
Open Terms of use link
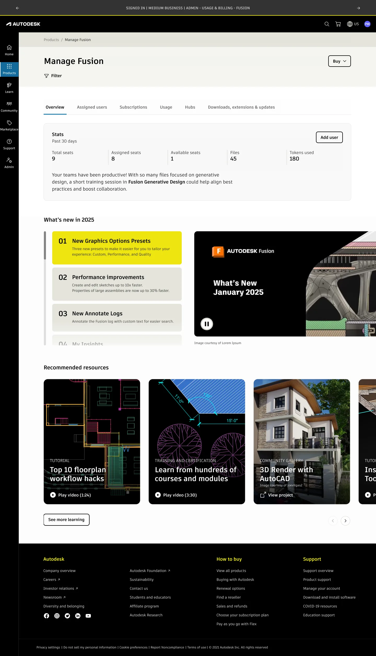197,647
